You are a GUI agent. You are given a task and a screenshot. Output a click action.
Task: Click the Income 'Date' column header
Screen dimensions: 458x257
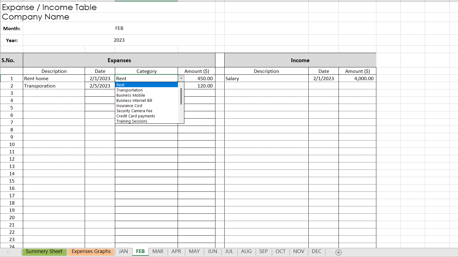[324, 71]
